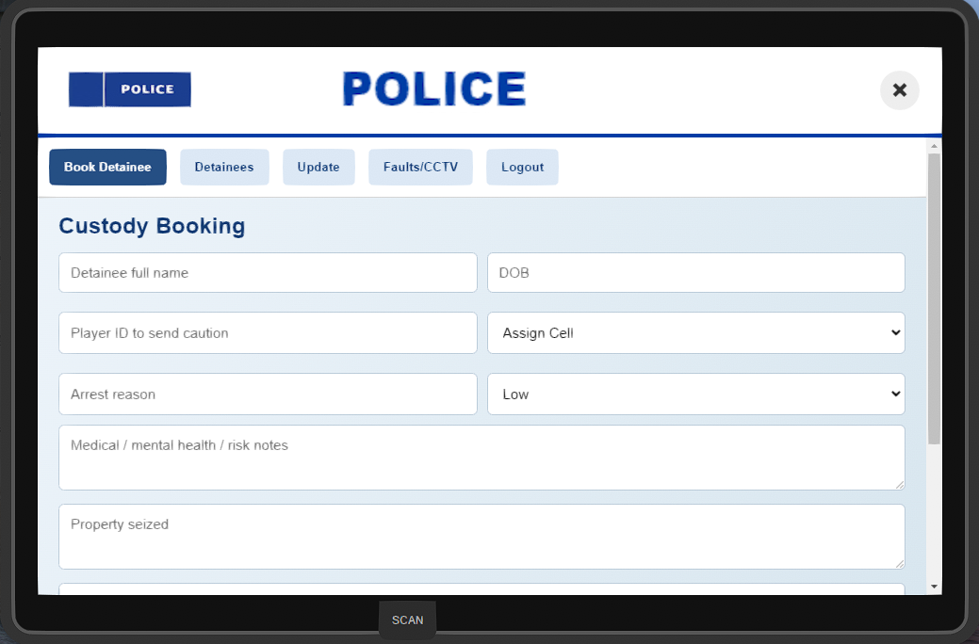
Task: Click the Medical / mental health / risk notes box
Action: [481, 458]
